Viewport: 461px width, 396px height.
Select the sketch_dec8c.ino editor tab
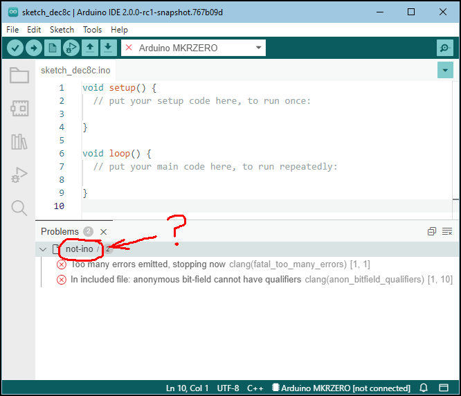[x=75, y=70]
